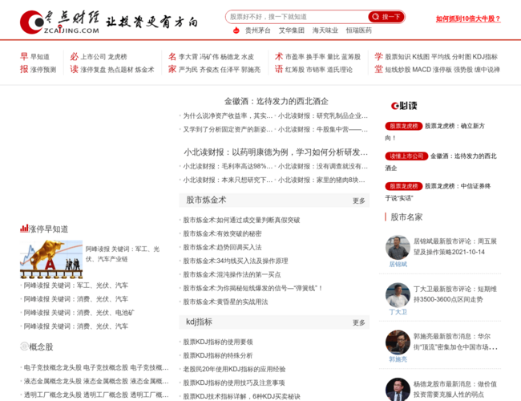
Task: Click the 郭施亮 name link
Action: point(398,359)
